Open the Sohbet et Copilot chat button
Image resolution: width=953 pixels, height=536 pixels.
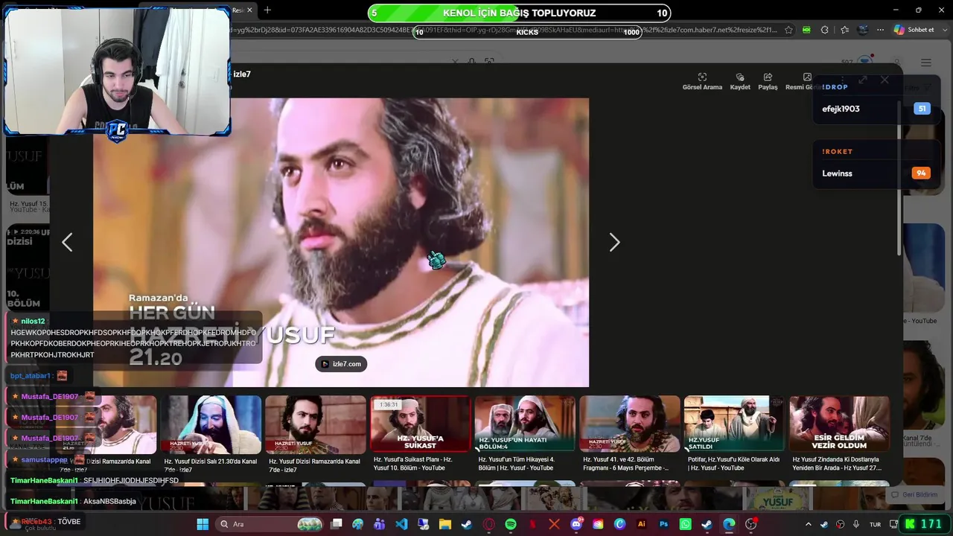(914, 30)
